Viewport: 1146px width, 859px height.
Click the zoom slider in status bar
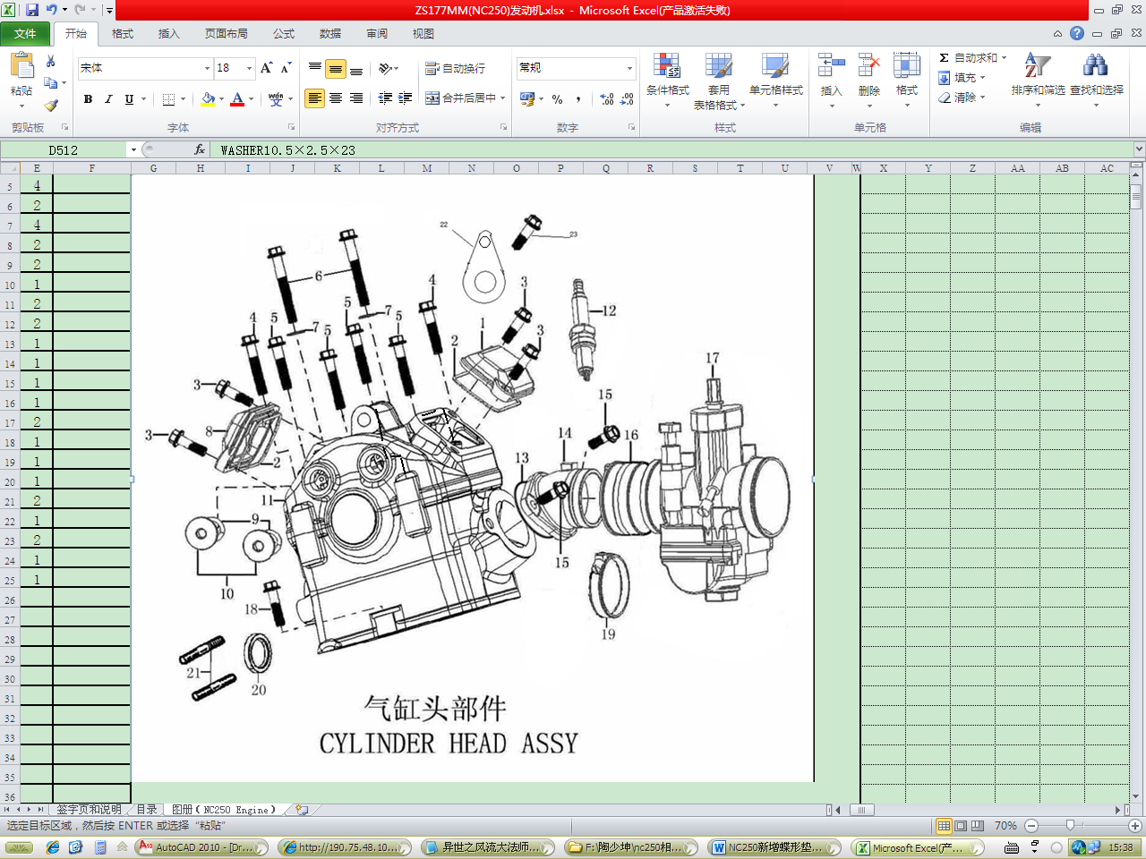pyautogui.click(x=1070, y=825)
